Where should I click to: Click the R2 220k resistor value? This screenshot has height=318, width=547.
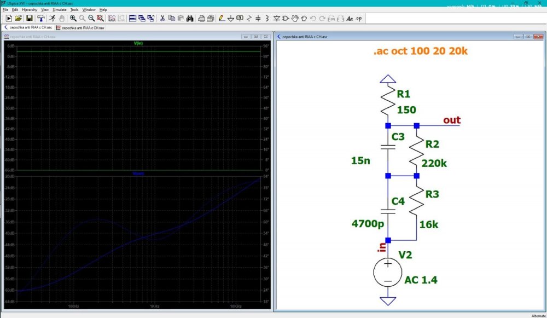click(434, 163)
